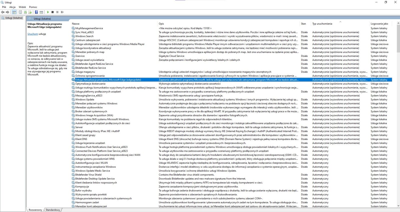Click the Start Service green play icon

click(x=48, y=12)
